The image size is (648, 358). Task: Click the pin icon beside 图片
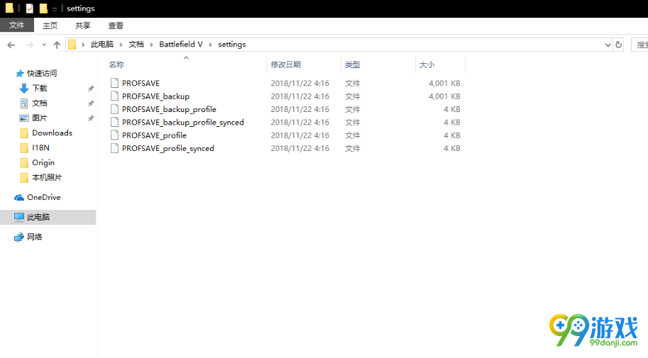pyautogui.click(x=91, y=118)
